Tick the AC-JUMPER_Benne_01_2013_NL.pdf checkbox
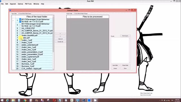 coord(20,33)
